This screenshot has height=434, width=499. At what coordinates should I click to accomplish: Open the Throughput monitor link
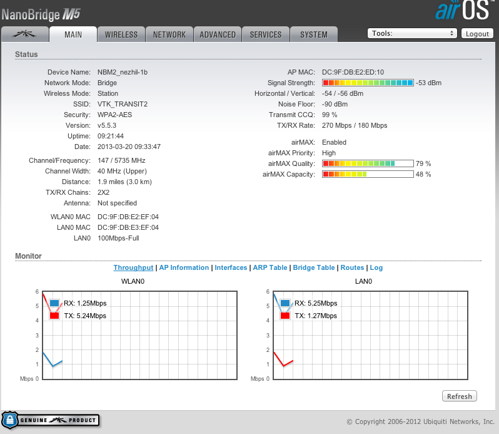(x=133, y=267)
